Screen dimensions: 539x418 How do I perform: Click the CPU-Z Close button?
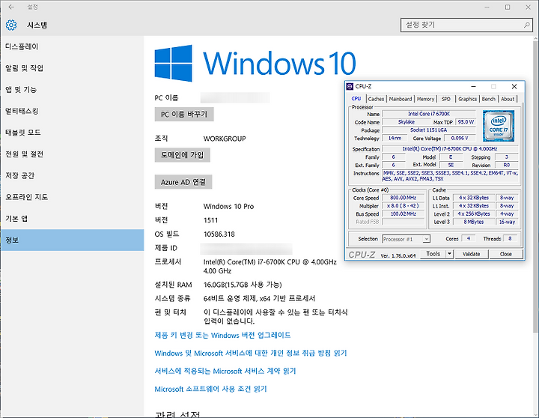click(x=505, y=254)
